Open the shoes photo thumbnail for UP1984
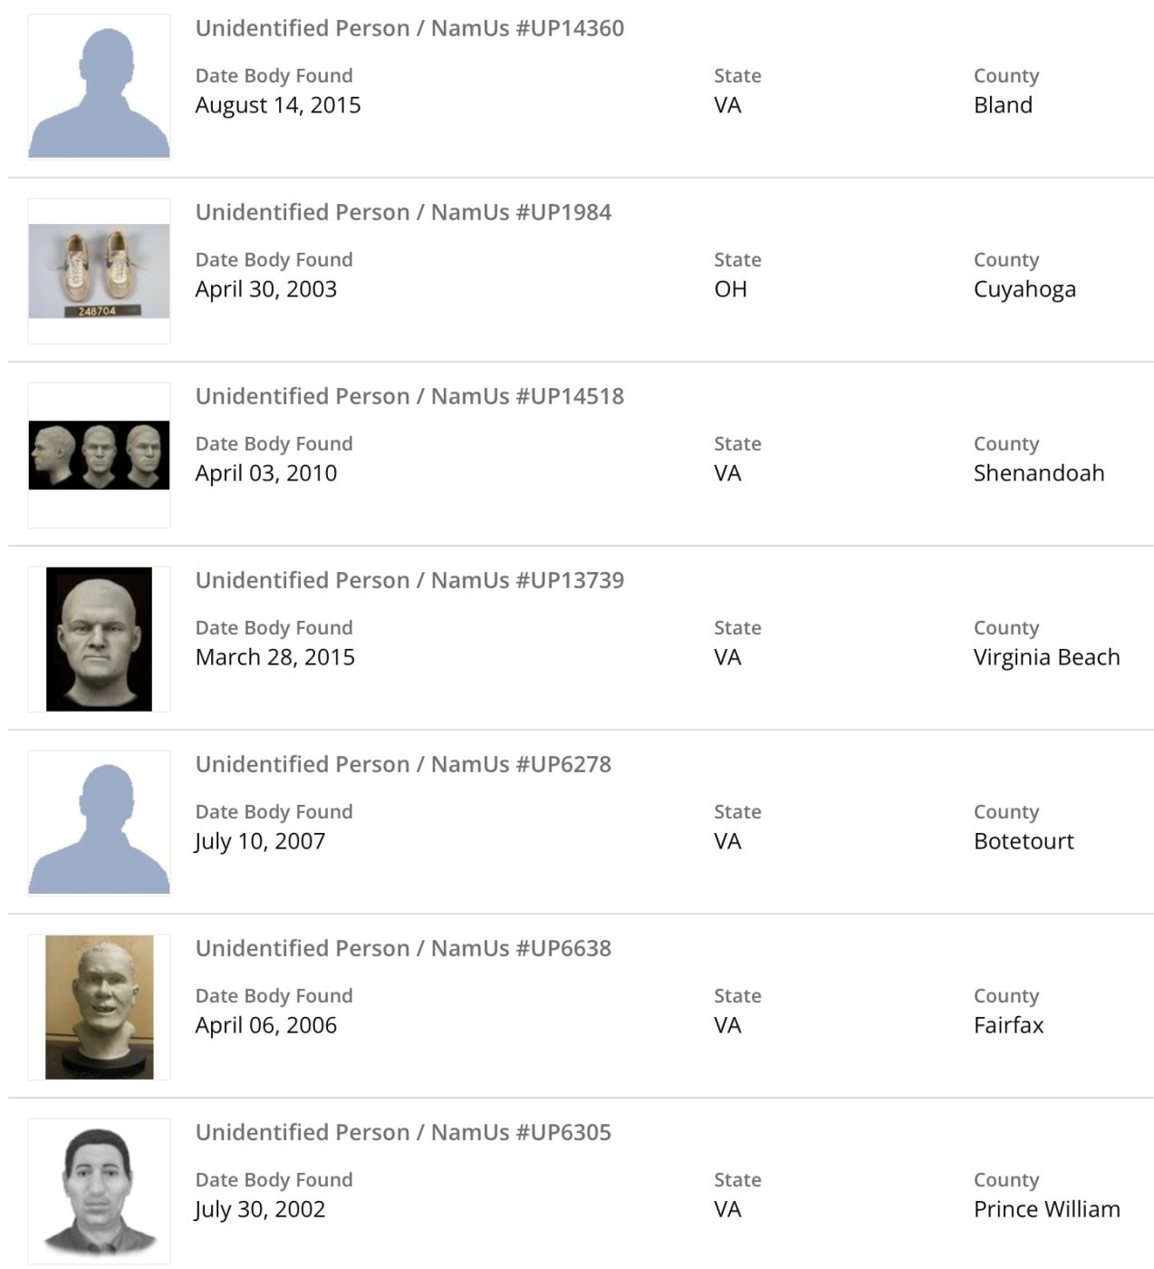The image size is (1154, 1269). click(x=99, y=271)
